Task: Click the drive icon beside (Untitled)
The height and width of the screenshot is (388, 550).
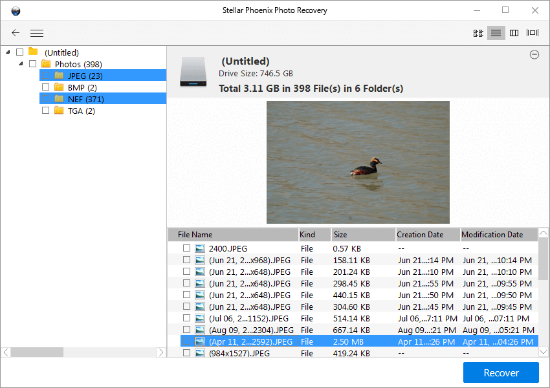Action: pyautogui.click(x=193, y=72)
